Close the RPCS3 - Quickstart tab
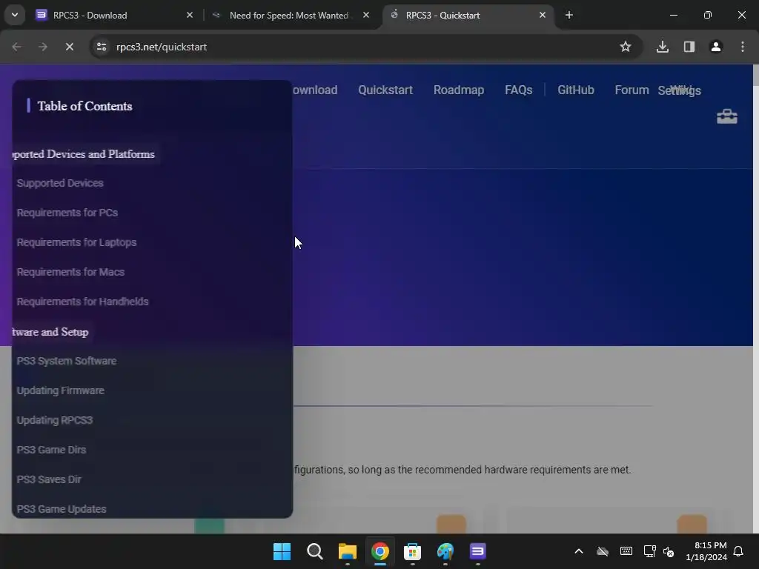 pos(542,15)
